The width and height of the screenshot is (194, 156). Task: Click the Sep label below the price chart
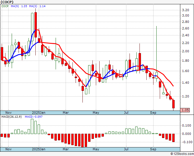coord(153,113)
